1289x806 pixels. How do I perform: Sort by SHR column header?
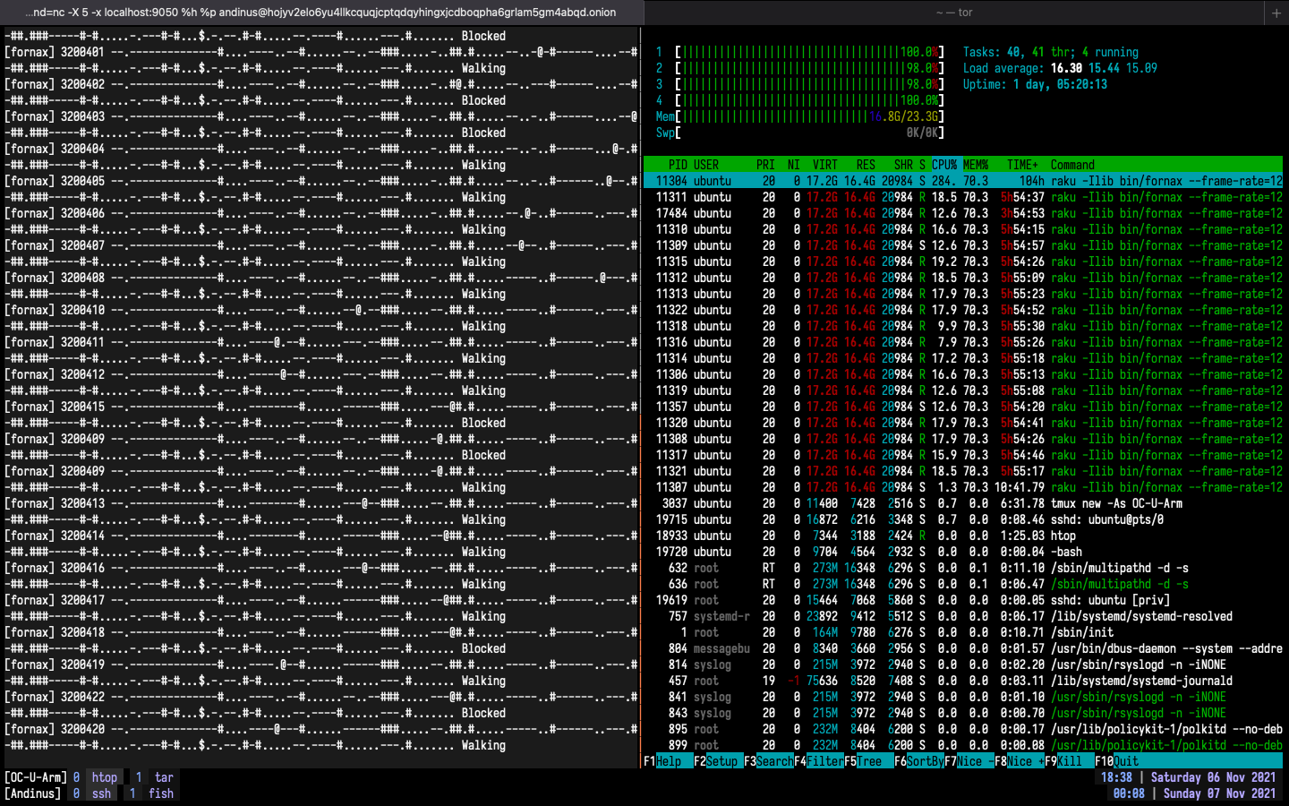click(x=903, y=165)
